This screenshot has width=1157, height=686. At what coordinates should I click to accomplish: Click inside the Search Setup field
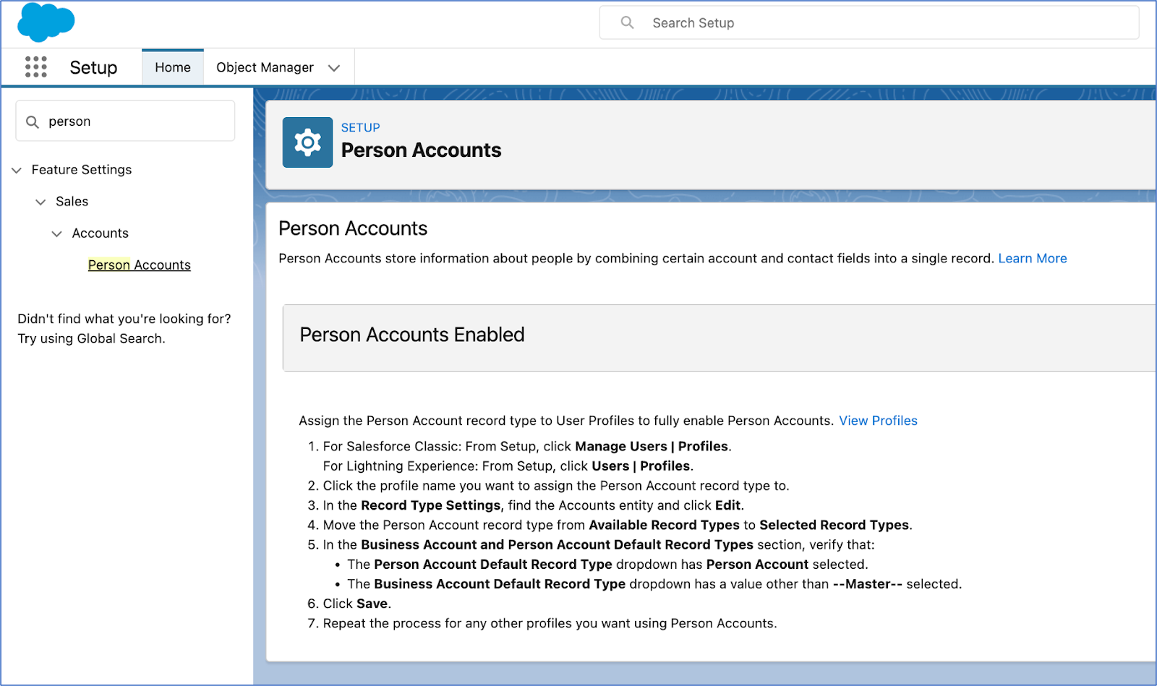(x=795, y=22)
